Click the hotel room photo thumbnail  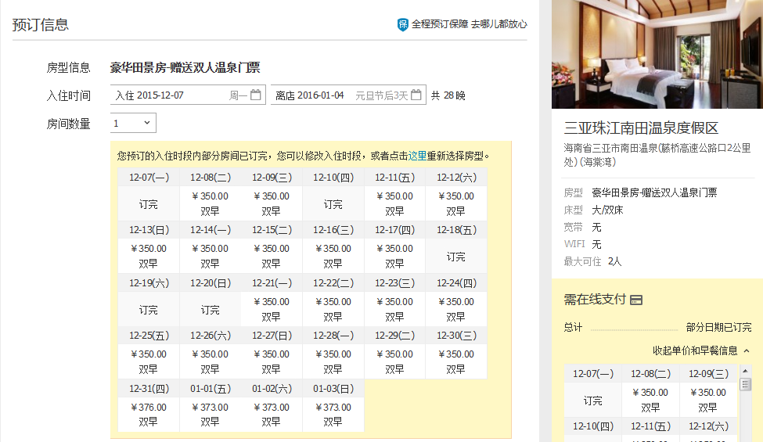click(657, 54)
